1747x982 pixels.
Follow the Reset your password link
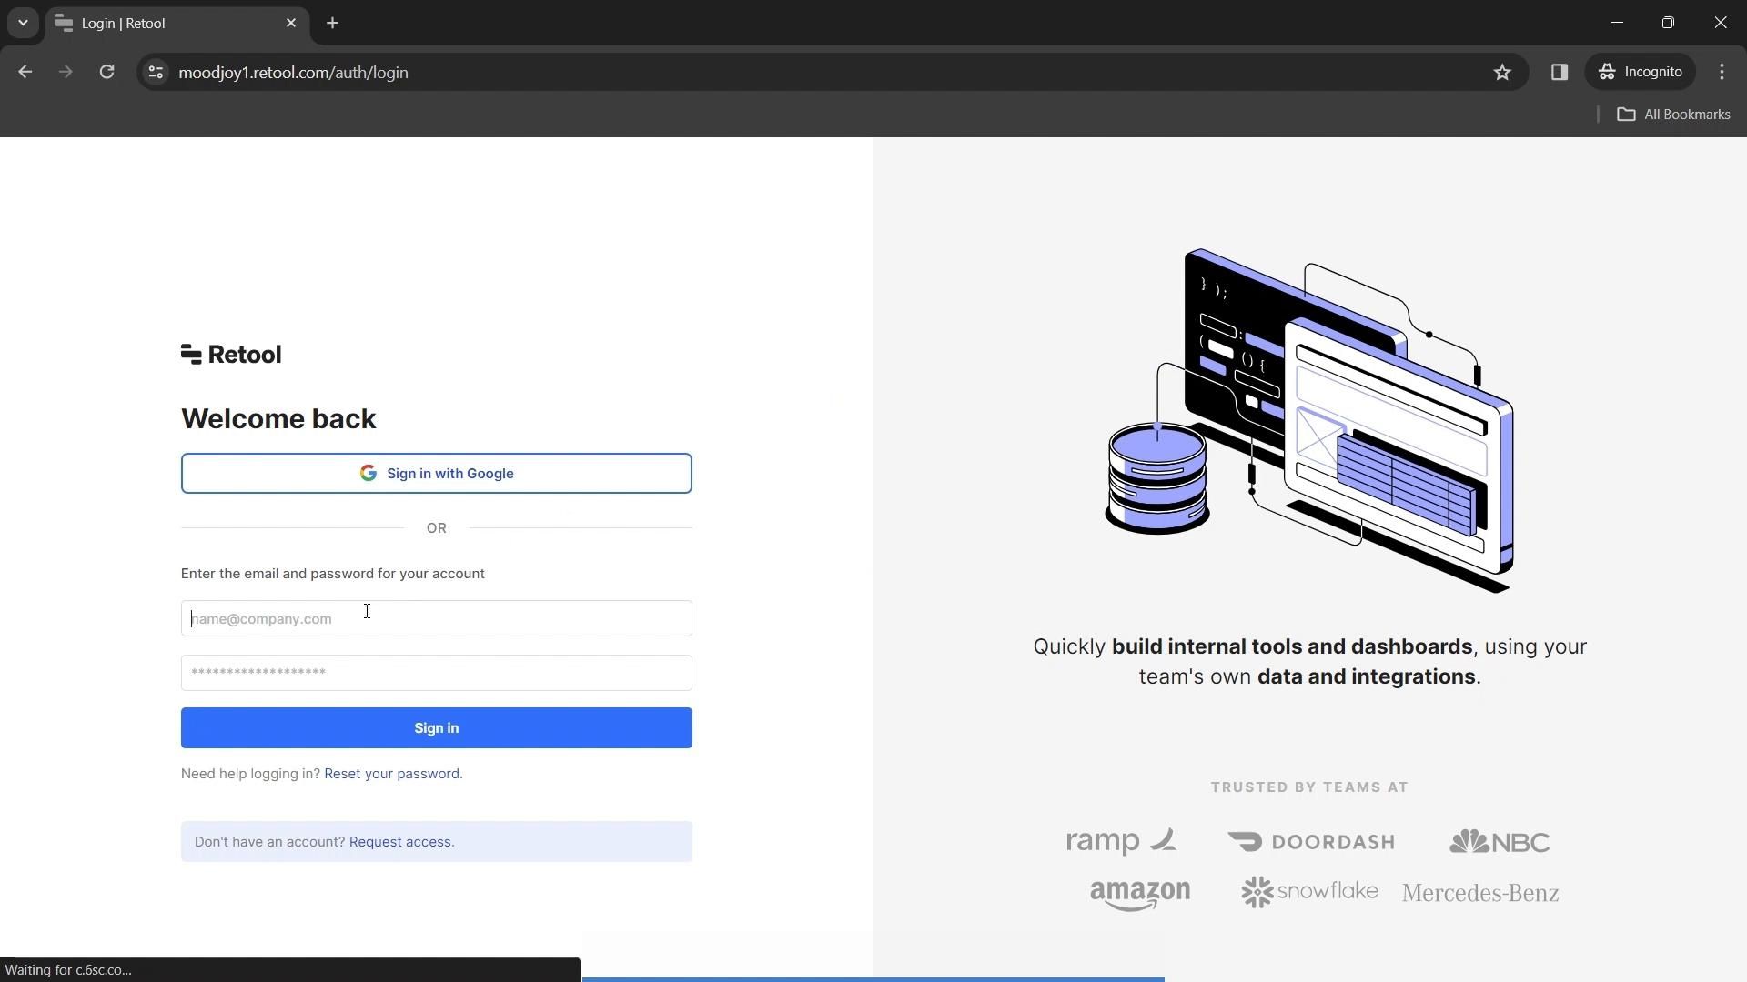point(393,774)
